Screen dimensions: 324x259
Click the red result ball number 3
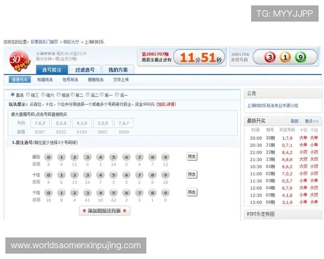point(270,57)
